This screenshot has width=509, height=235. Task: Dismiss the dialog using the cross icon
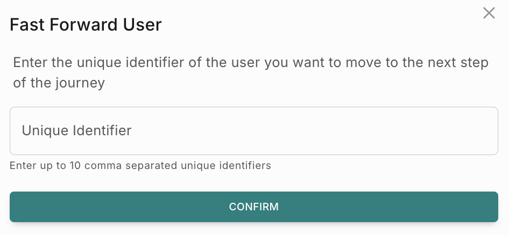tap(489, 13)
